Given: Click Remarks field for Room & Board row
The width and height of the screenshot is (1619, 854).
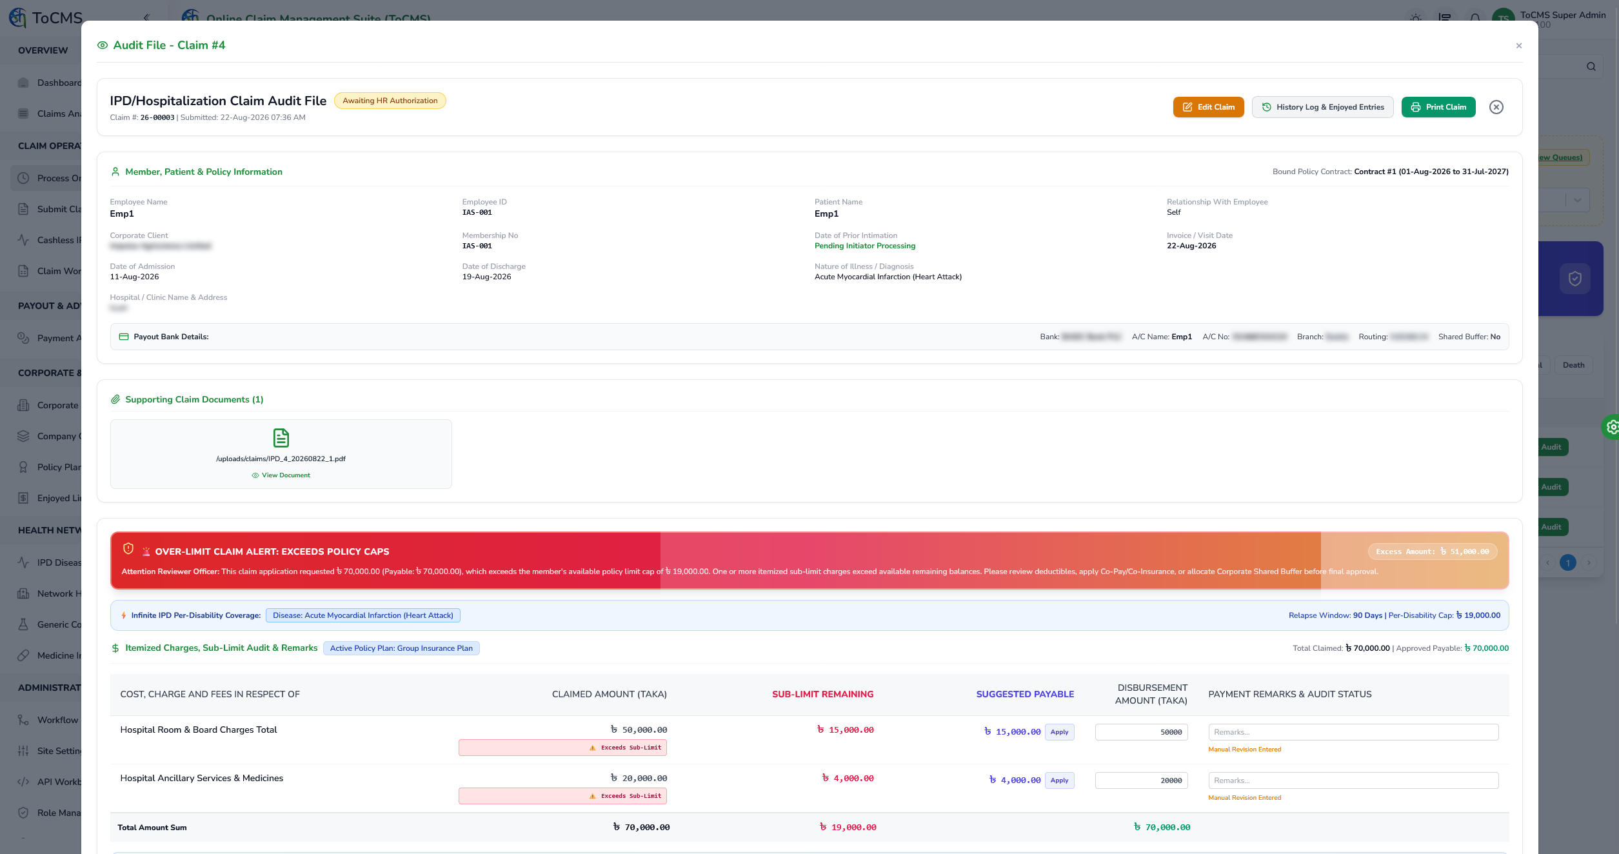Looking at the screenshot, I should 1353,732.
